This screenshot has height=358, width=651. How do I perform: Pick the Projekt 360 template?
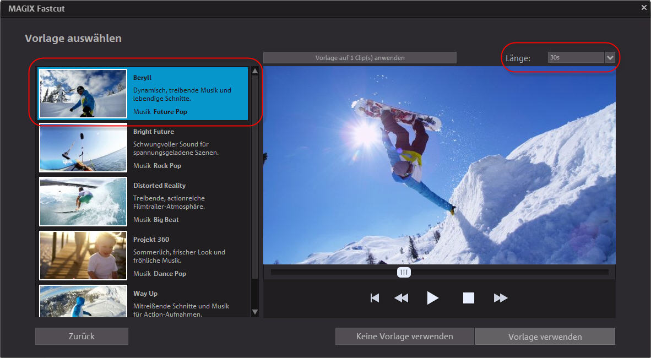click(144, 256)
